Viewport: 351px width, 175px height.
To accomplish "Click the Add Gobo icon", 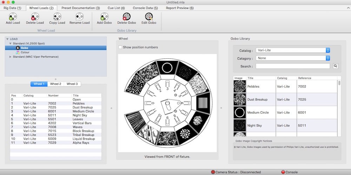I will (104, 18).
